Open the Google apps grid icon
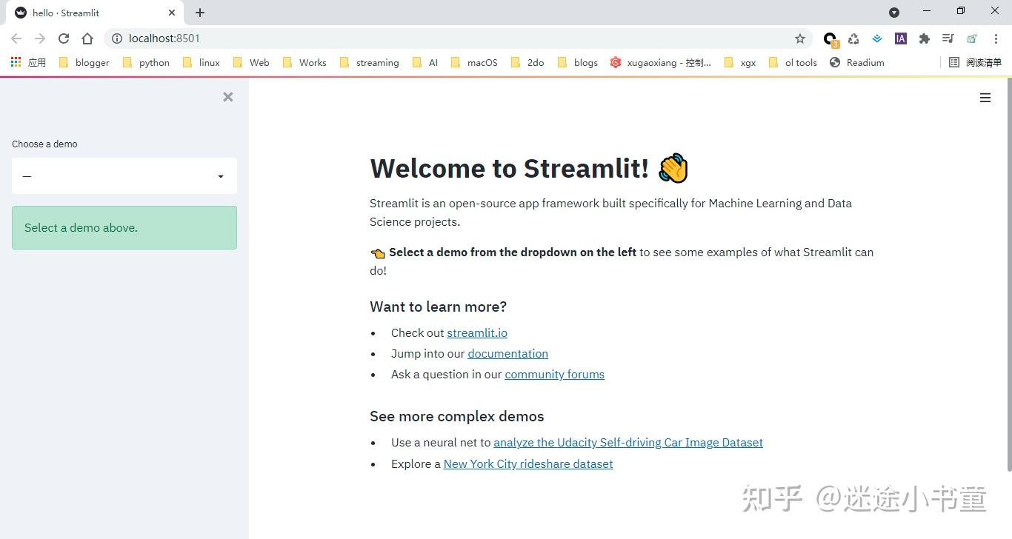1012x539 pixels. (x=16, y=62)
